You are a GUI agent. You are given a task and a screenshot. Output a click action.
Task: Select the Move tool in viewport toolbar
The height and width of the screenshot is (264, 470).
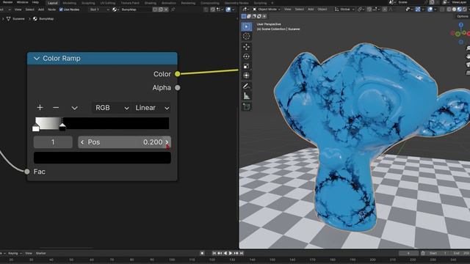[247, 47]
